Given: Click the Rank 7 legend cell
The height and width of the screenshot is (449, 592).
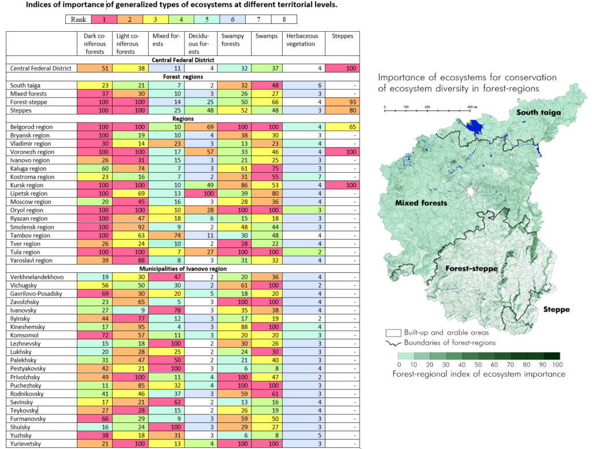Looking at the screenshot, I should (x=258, y=19).
